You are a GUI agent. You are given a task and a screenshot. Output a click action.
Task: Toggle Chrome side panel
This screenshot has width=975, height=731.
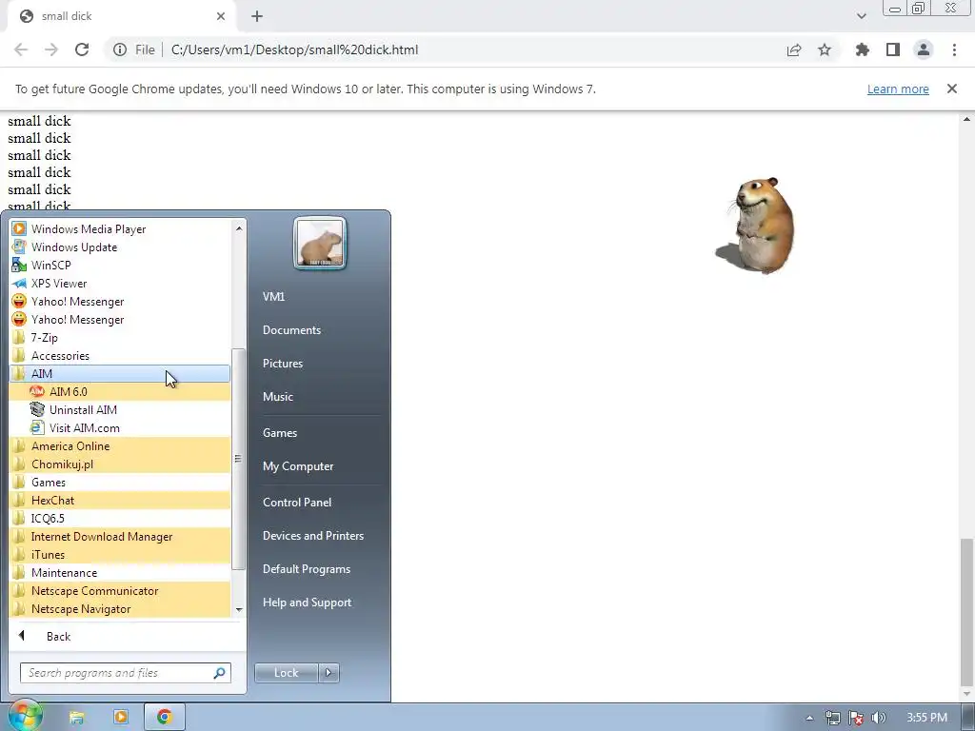point(893,49)
